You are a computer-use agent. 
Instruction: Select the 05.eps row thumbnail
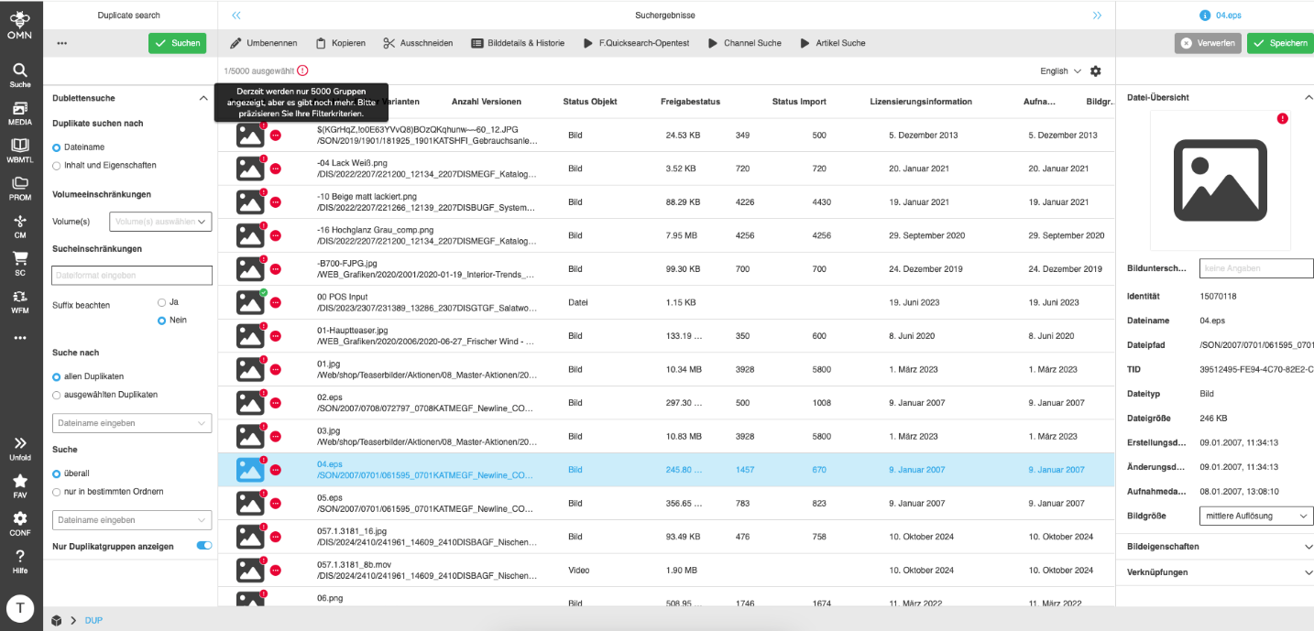[x=250, y=503]
